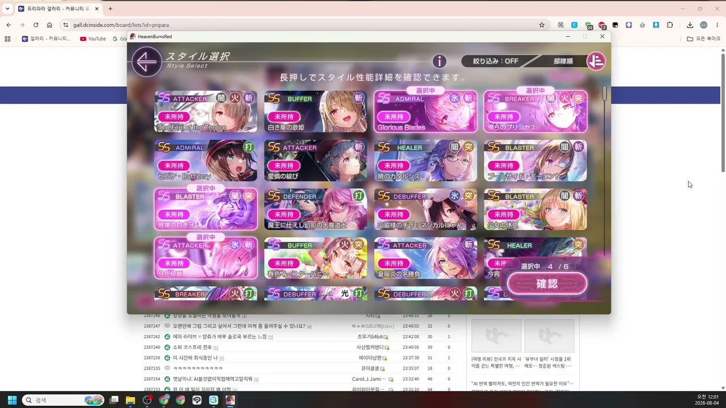Image resolution: width=726 pixels, height=408 pixels.
Task: Open the blue download extension icon
Action: [x=656, y=25]
